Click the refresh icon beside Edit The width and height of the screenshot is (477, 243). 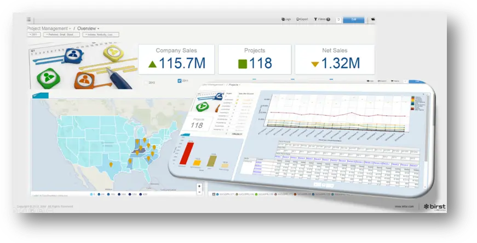pyautogui.click(x=338, y=20)
